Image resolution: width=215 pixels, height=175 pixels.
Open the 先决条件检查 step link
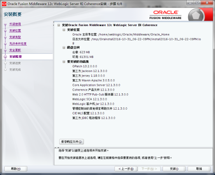pyautogui.click(x=18, y=44)
